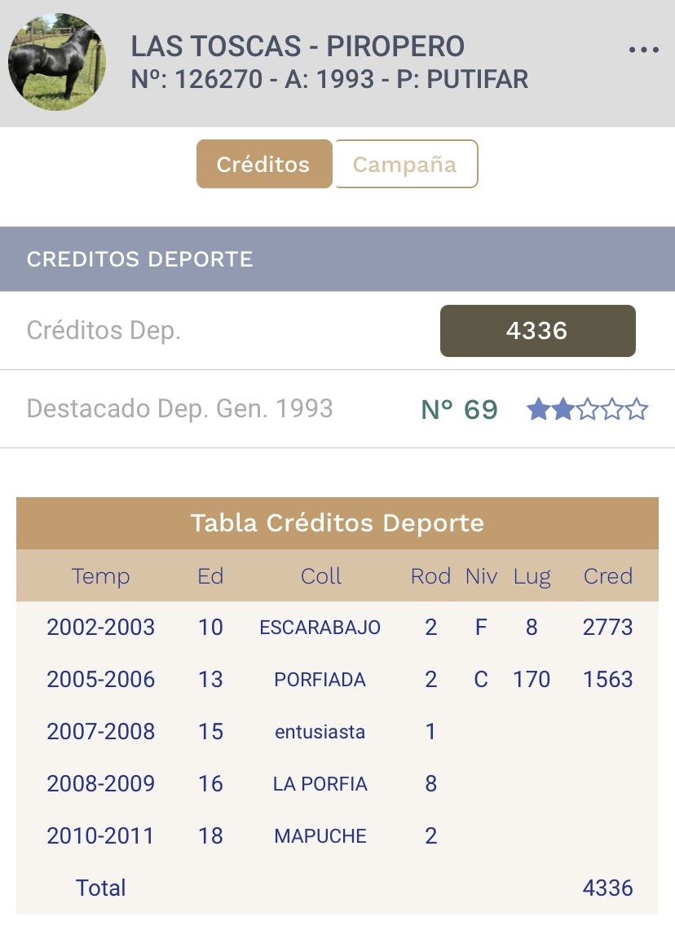Open the Nº 69 ranking link
The image size is (675, 943).
click(x=459, y=409)
